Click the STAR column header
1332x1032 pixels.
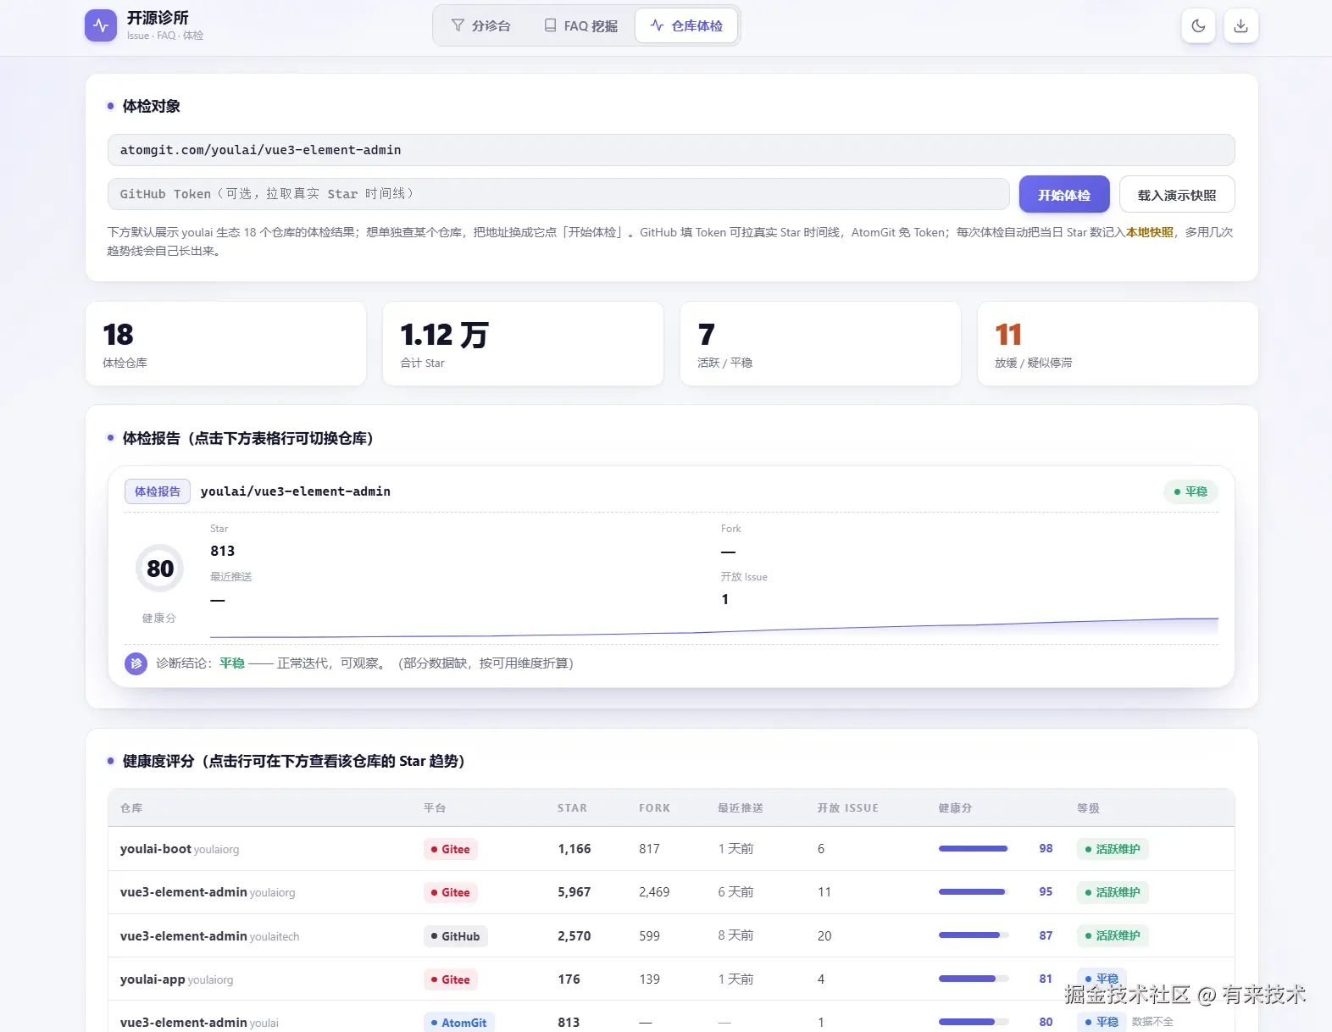click(x=572, y=808)
